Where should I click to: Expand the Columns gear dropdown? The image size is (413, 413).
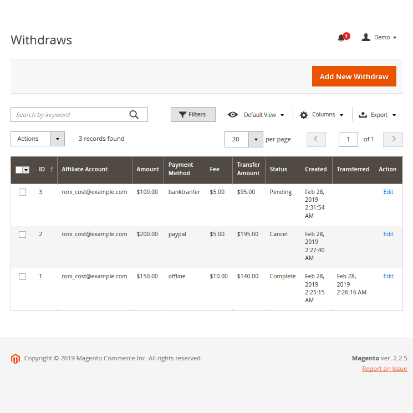pyautogui.click(x=322, y=115)
